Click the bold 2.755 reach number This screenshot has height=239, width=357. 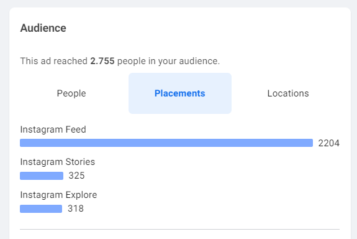(x=102, y=61)
